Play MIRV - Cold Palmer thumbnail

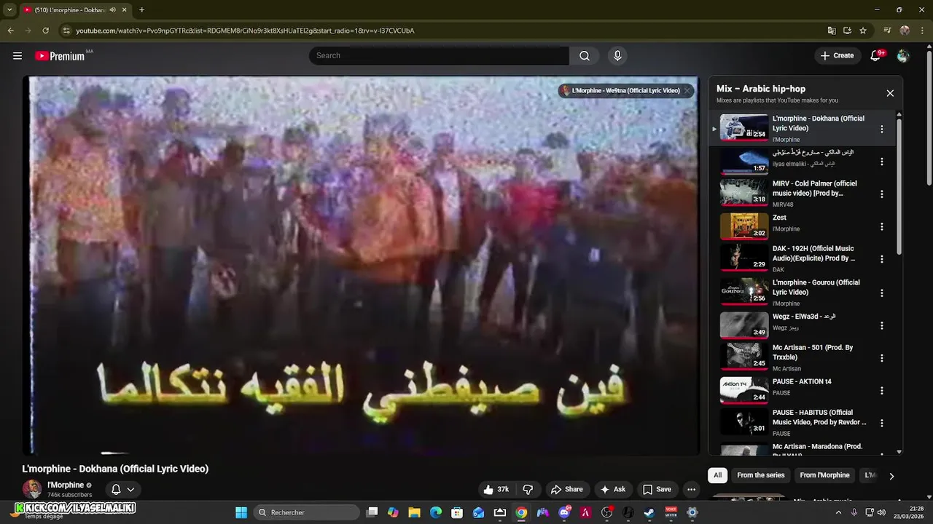[x=744, y=193]
